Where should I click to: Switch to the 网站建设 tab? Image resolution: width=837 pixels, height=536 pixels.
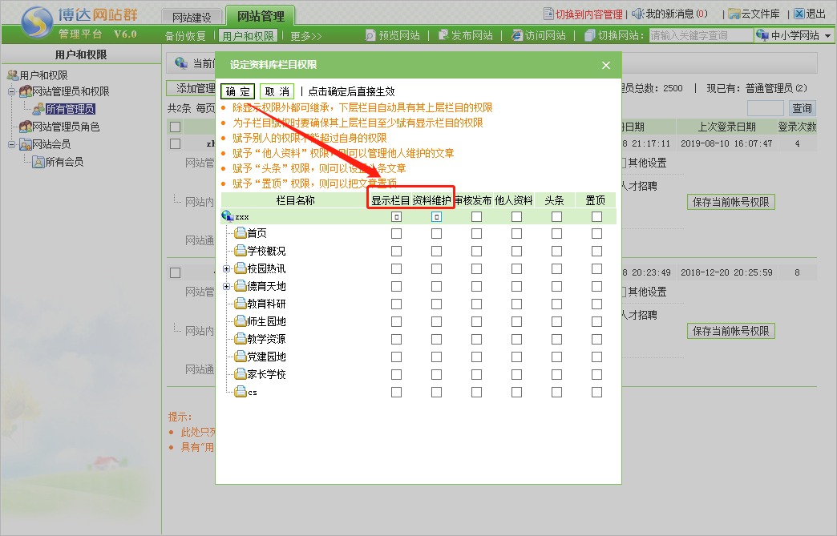192,17
